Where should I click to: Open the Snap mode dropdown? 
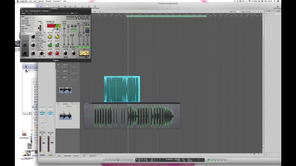pyautogui.click(x=237, y=12)
